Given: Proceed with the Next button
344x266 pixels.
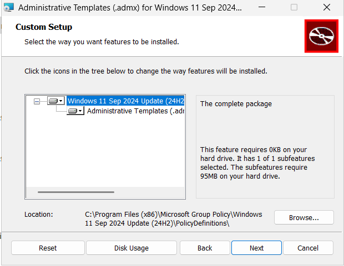Looking at the screenshot, I should point(256,248).
